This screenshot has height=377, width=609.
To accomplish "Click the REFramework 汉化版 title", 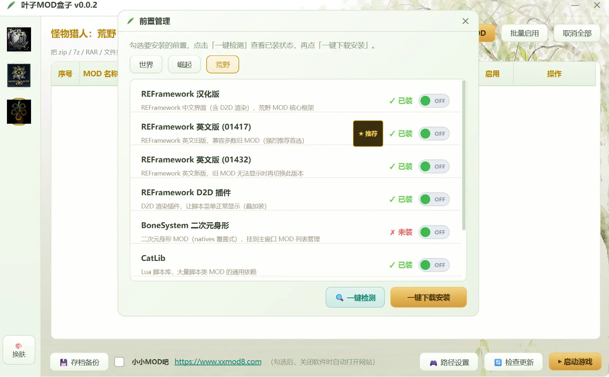I will [x=180, y=94].
